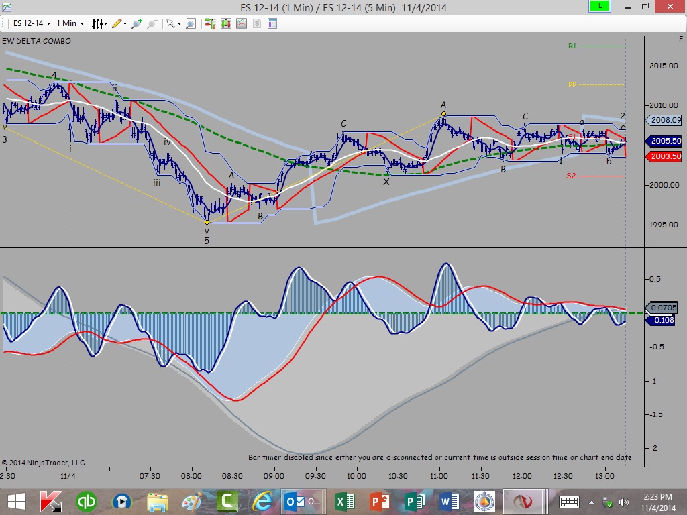The height and width of the screenshot is (515, 687).
Task: Switch to NinjaTrader taskbar button
Action: [523, 502]
